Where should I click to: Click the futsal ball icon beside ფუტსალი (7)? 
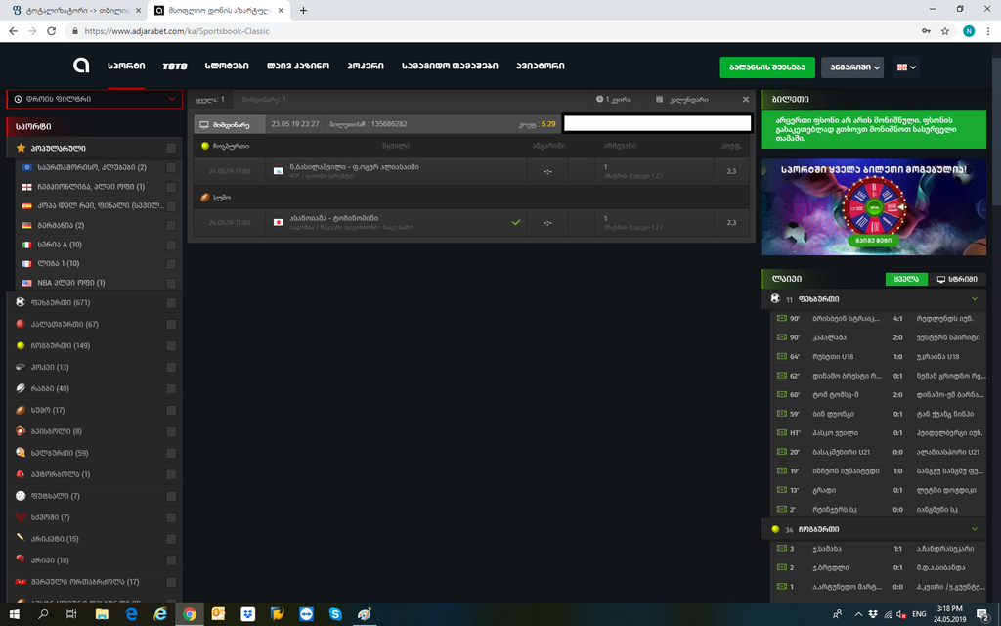click(x=21, y=496)
